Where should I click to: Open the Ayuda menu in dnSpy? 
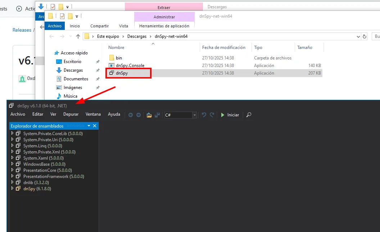[x=114, y=114]
